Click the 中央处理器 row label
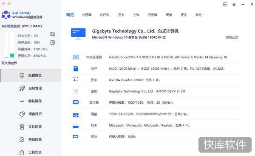The height and width of the screenshot is (156, 255). (x=94, y=57)
